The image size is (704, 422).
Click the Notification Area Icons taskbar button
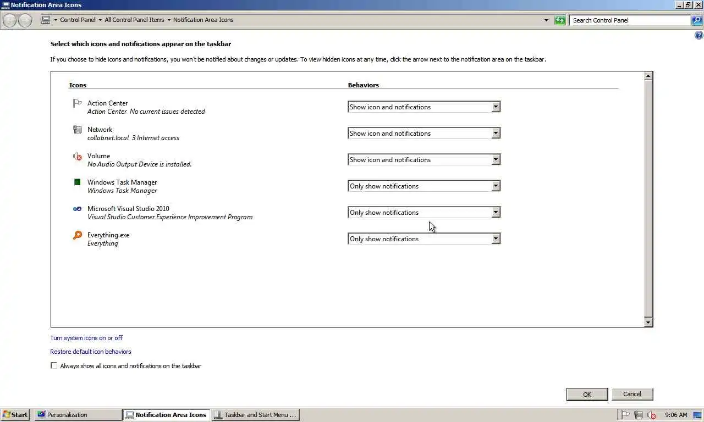tap(167, 415)
